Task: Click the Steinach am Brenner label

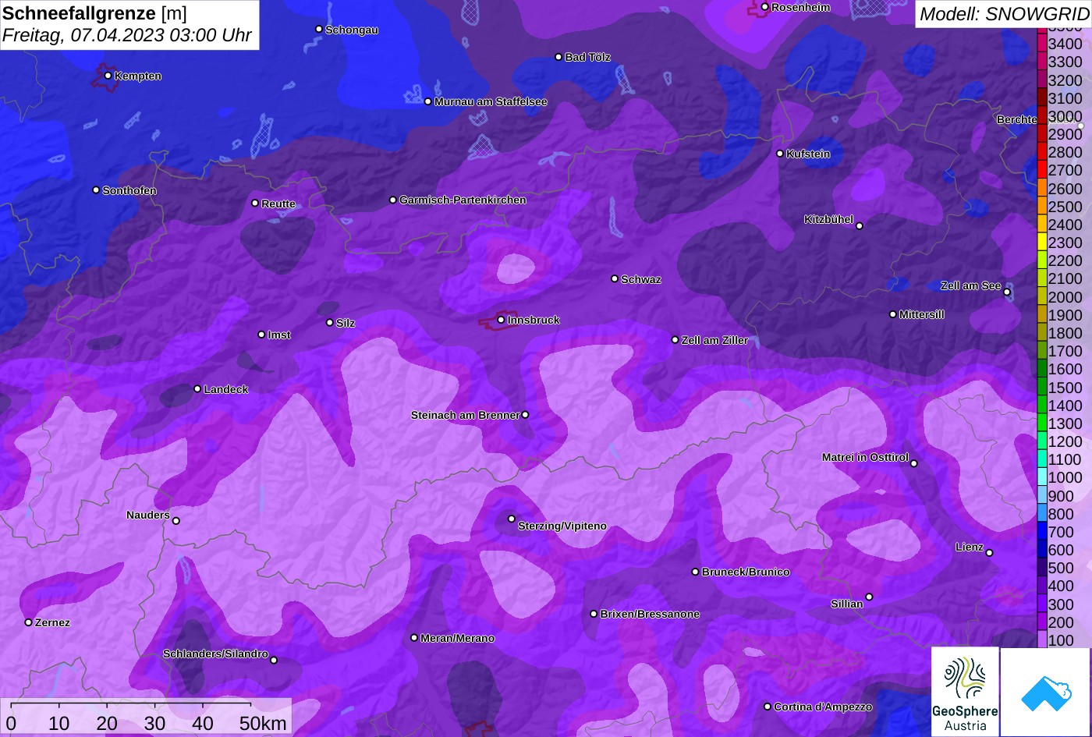Action: coord(465,415)
